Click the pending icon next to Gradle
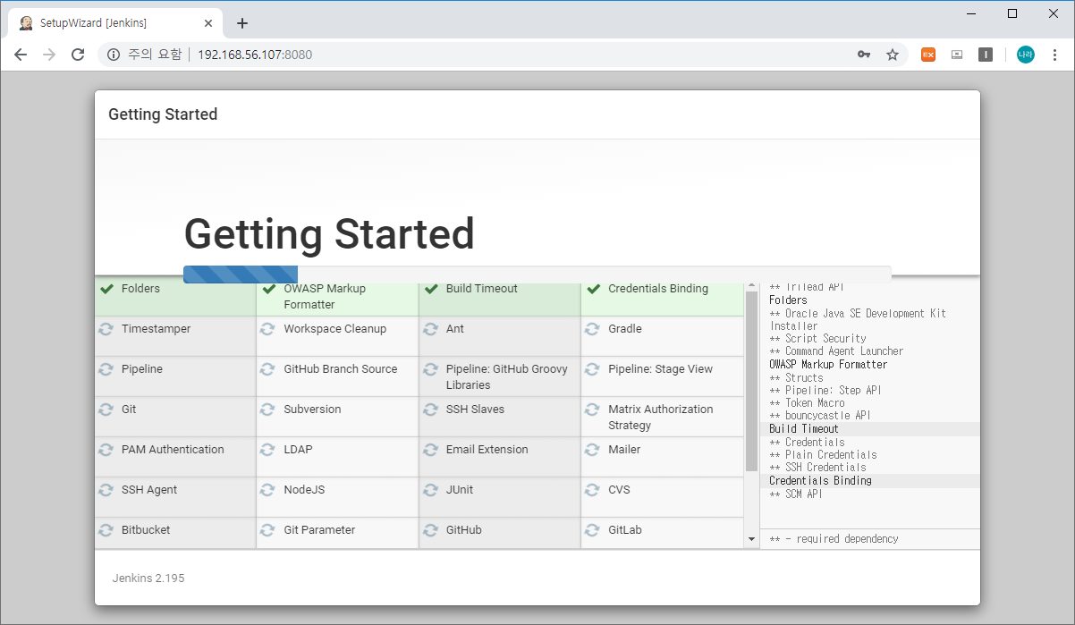1075x625 pixels. click(593, 329)
